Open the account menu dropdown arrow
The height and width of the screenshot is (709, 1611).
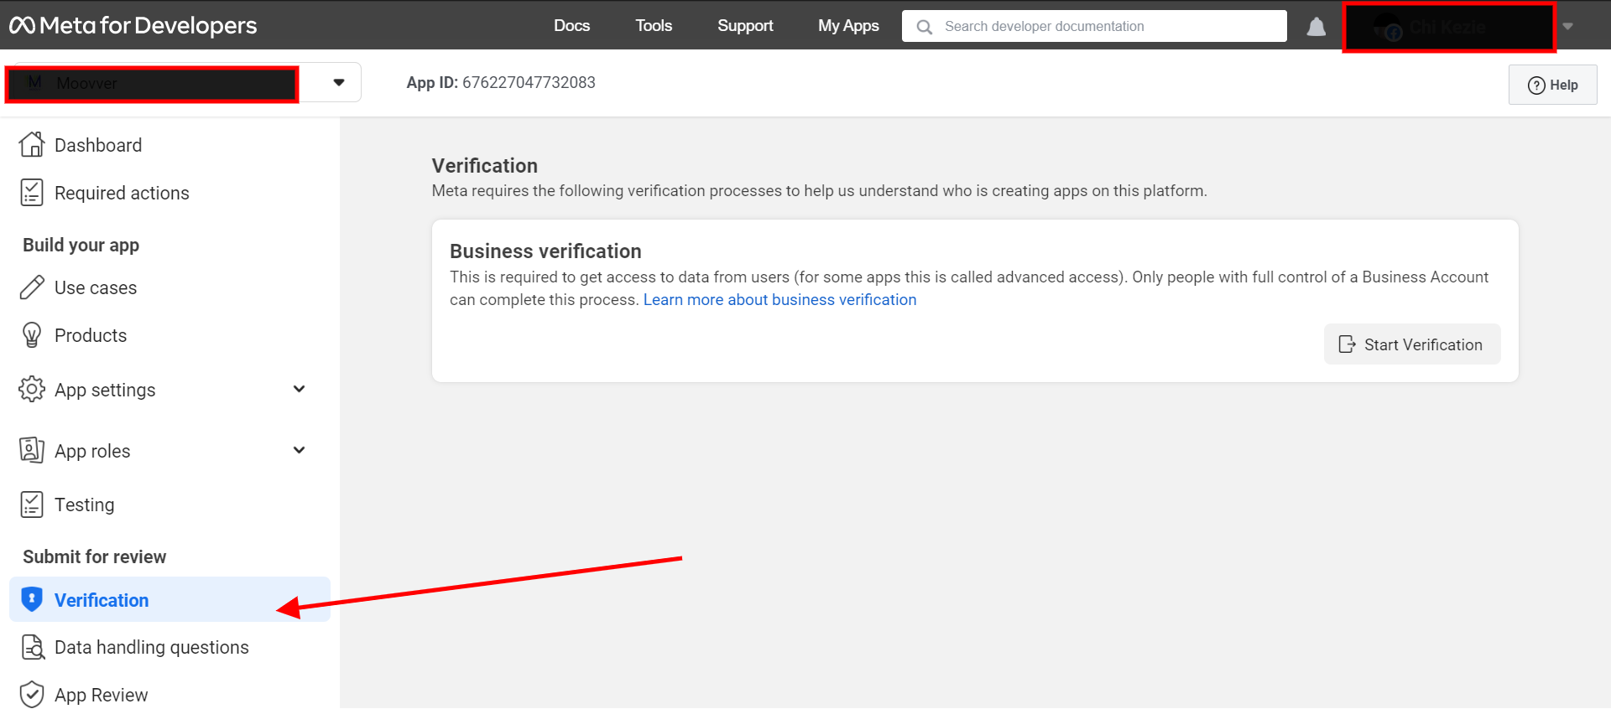(x=1567, y=27)
